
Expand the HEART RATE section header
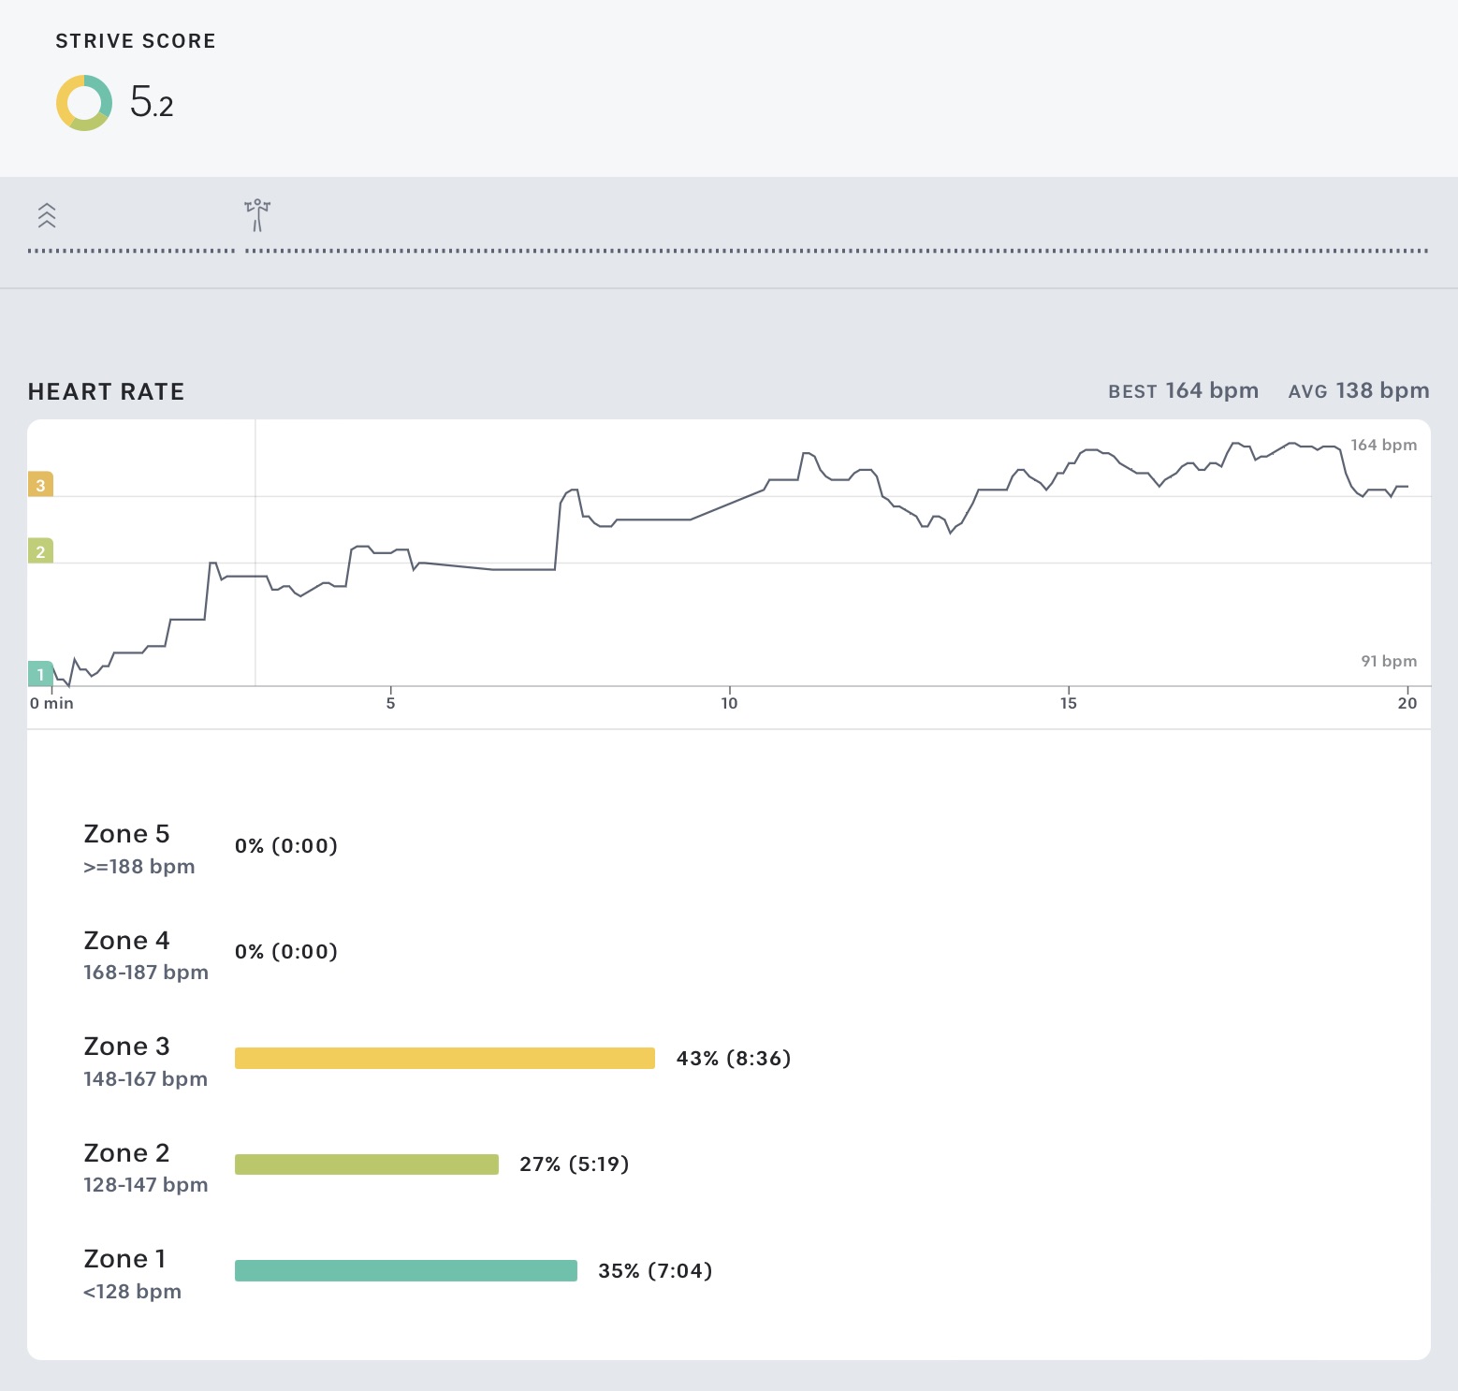pos(106,391)
